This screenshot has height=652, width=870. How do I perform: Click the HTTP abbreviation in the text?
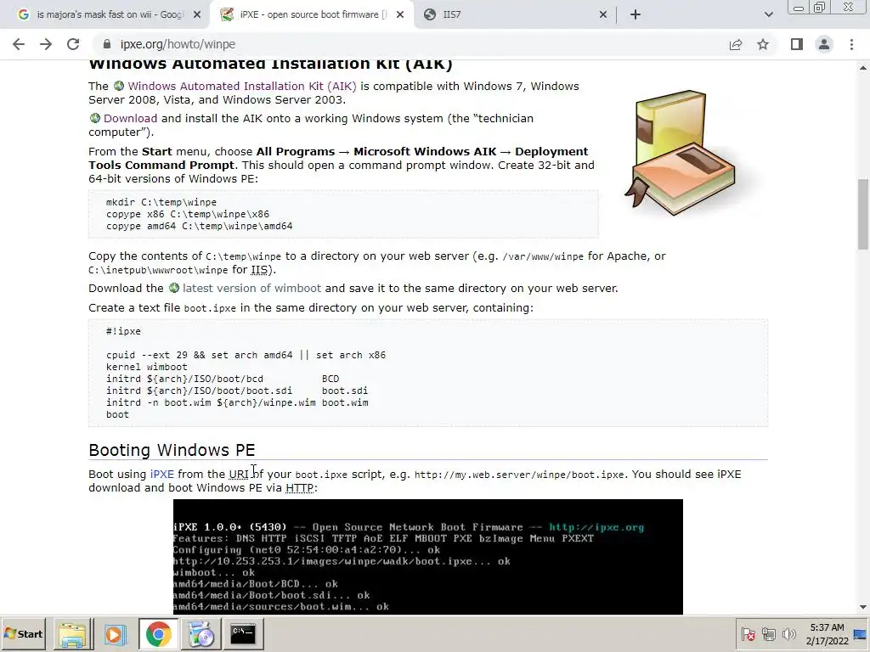(x=300, y=488)
